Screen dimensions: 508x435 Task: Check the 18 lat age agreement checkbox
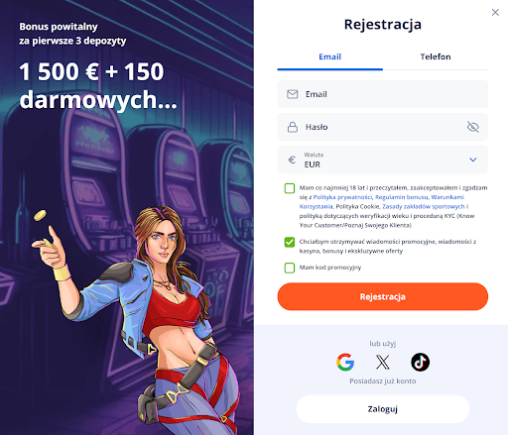tap(290, 188)
